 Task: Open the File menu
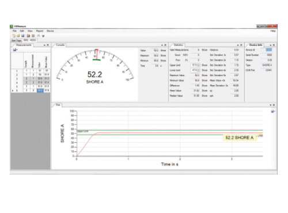pos(14,31)
